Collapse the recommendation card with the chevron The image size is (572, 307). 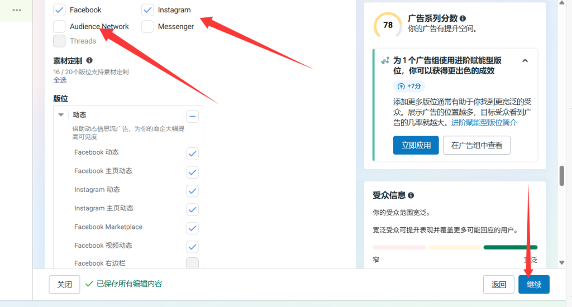coord(525,60)
